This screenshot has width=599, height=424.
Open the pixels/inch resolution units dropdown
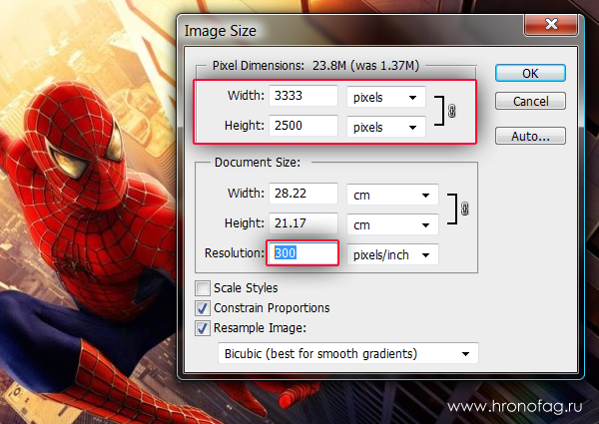tap(392, 254)
